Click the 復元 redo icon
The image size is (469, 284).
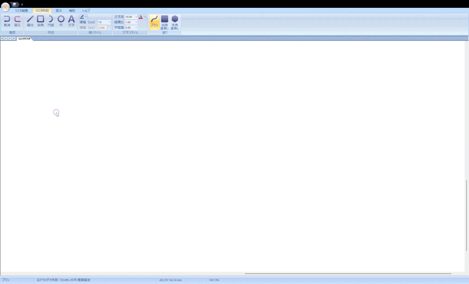click(17, 21)
